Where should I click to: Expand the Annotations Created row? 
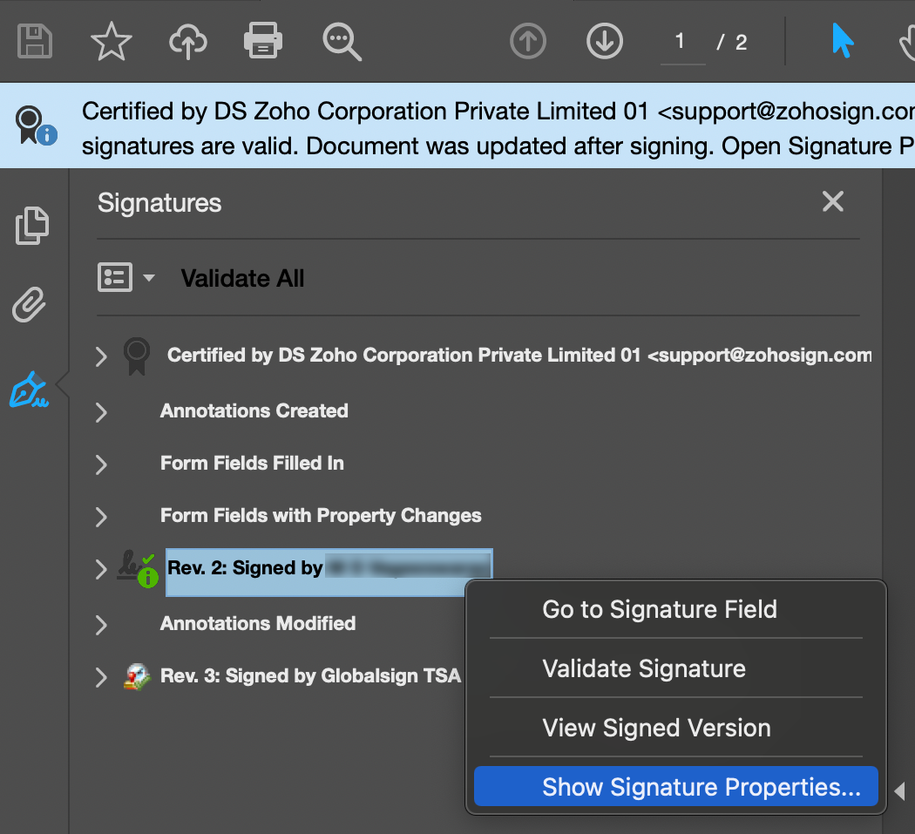101,412
